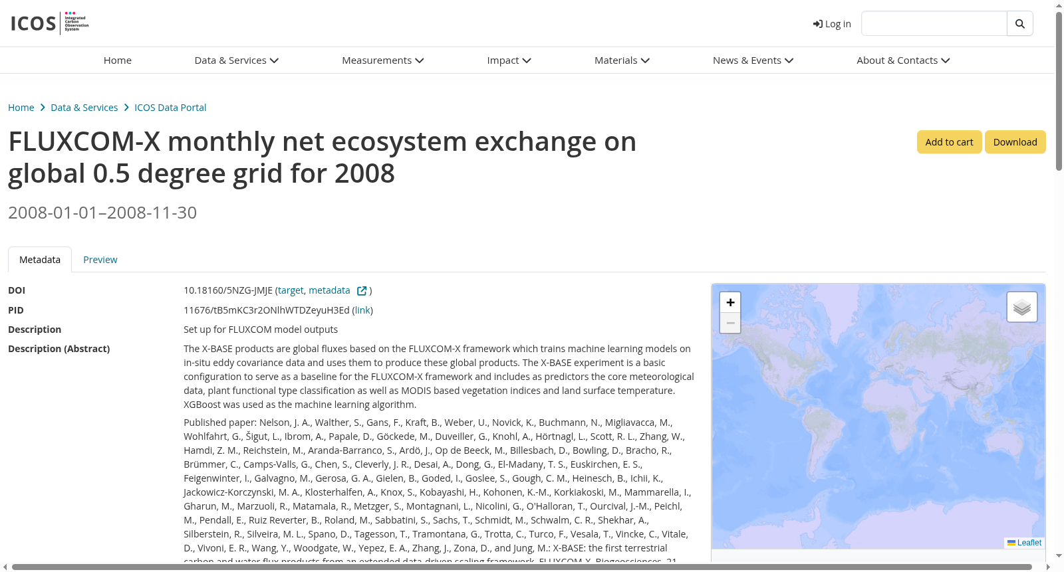This screenshot has height=572, width=1064.
Task: Click the scroll down arrow of scrollbar
Action: tap(1059, 555)
